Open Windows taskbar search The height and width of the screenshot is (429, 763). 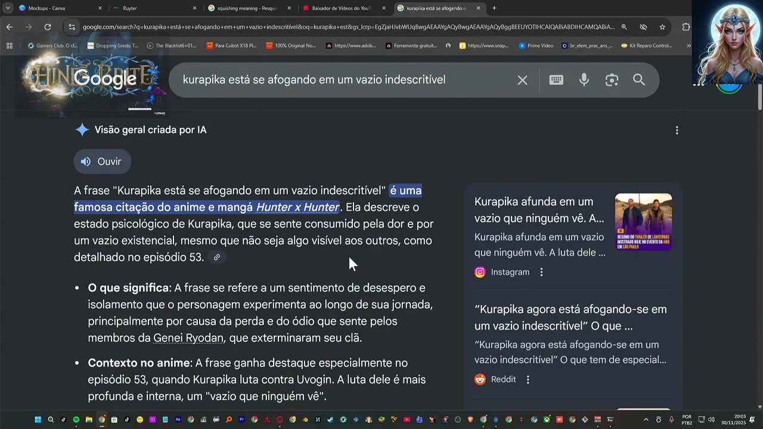pos(51,419)
